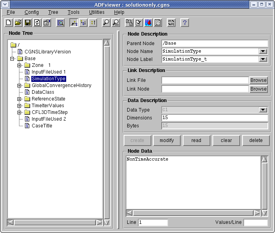This screenshot has height=233, width=275.
Task: Click the Line number input field
Action: click(153, 222)
